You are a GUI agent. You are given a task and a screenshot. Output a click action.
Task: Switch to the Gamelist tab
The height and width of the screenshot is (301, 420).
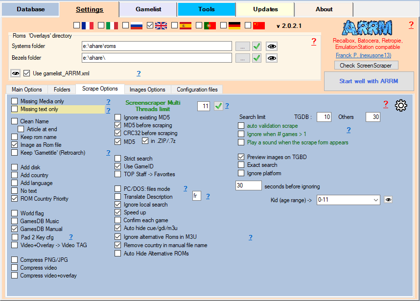coord(148,9)
